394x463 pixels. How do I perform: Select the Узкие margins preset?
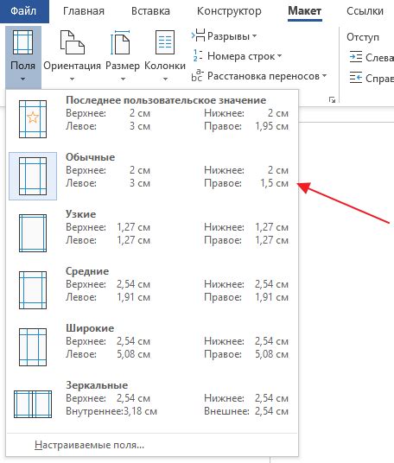[152, 233]
